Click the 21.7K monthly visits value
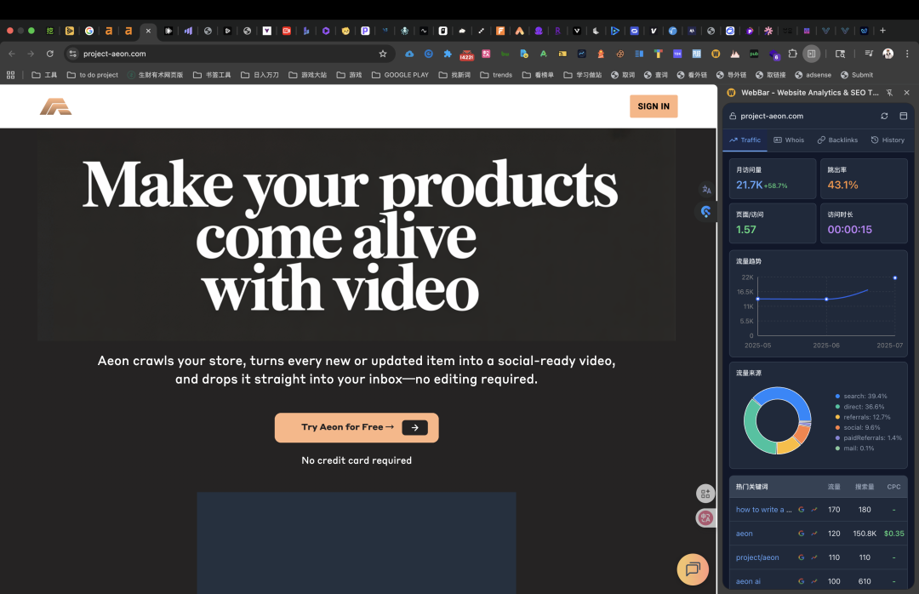Viewport: 919px width, 594px height. pyautogui.click(x=750, y=185)
